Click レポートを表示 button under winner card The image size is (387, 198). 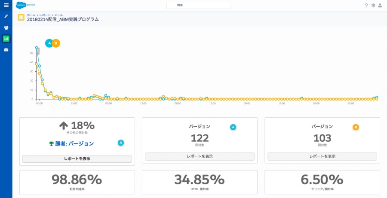pos(77,159)
